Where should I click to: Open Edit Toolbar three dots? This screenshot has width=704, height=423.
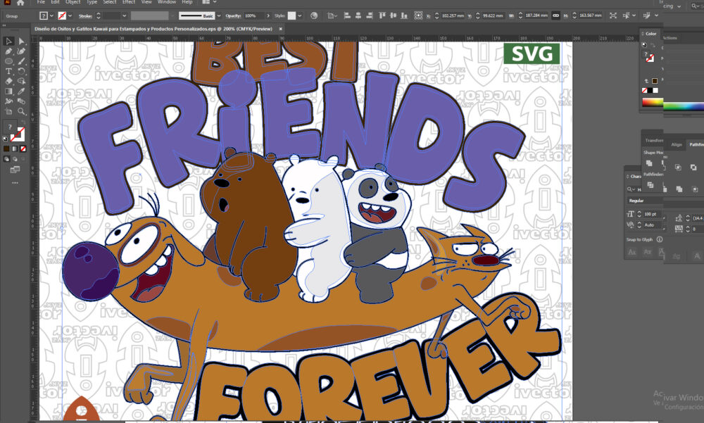[15, 183]
